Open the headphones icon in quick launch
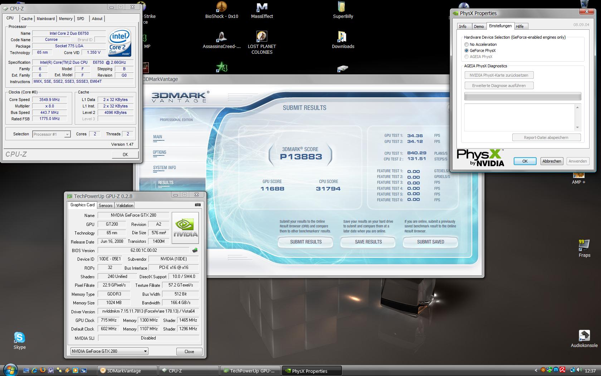Viewport: 601px width, 376px height. (x=51, y=370)
